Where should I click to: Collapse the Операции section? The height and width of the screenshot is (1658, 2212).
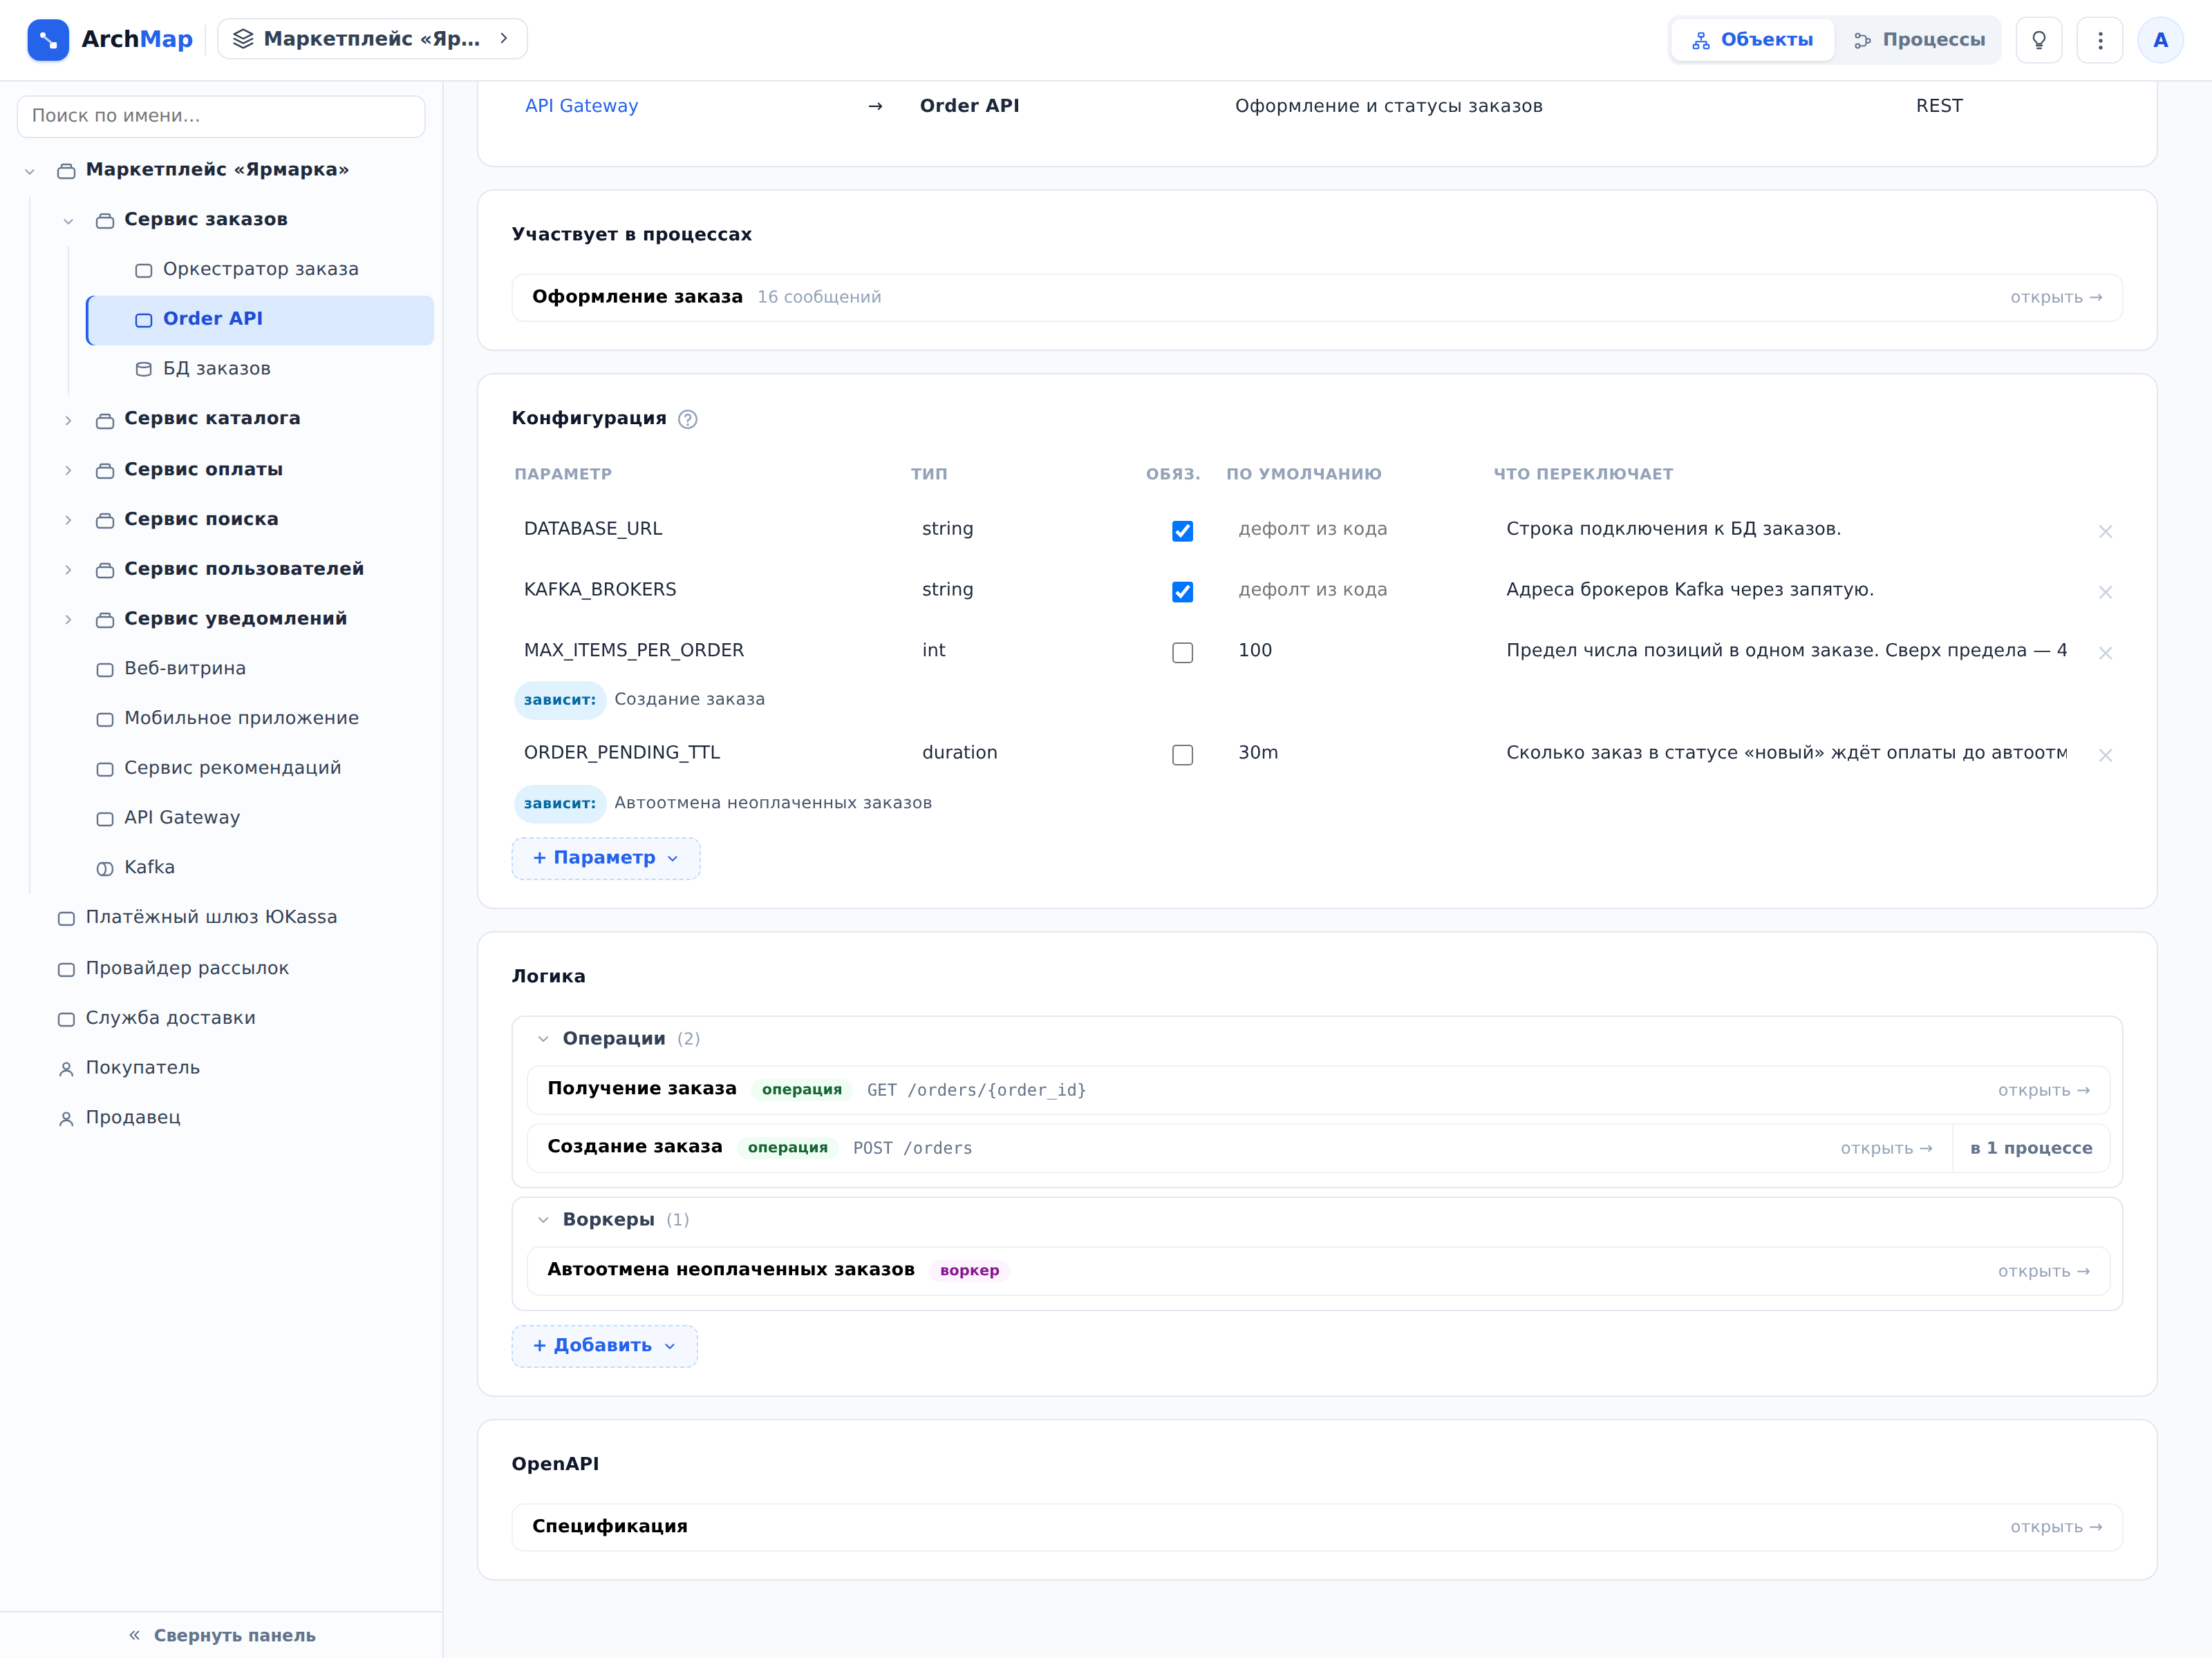(x=543, y=1040)
